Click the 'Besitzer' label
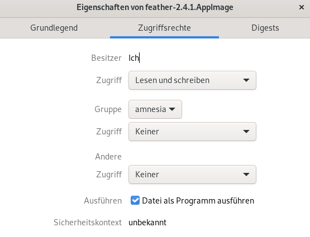Image resolution: width=310 pixels, height=237 pixels. 106,58
